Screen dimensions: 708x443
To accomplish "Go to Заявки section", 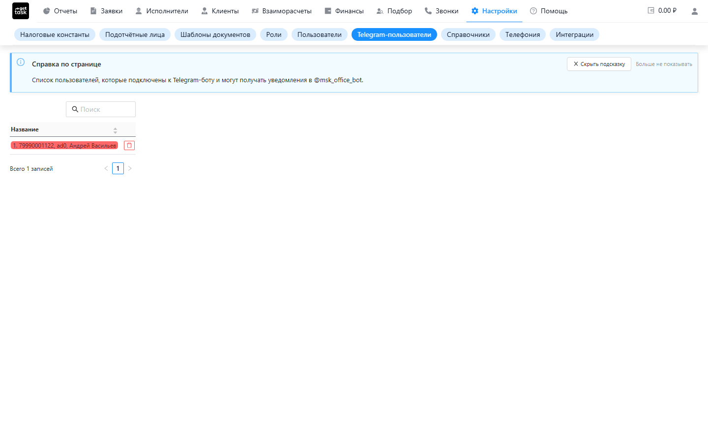I will [106, 11].
